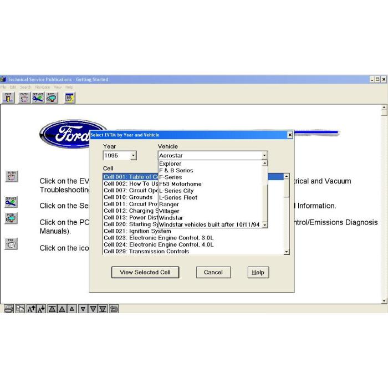
Task: Select Cell 021: Ignition System row
Action: (193, 231)
